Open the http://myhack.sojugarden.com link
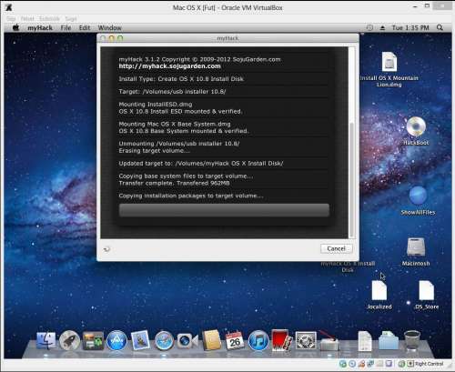 point(170,66)
